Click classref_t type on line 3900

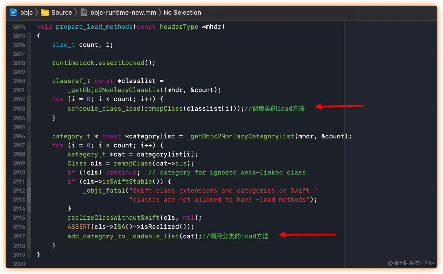71,81
